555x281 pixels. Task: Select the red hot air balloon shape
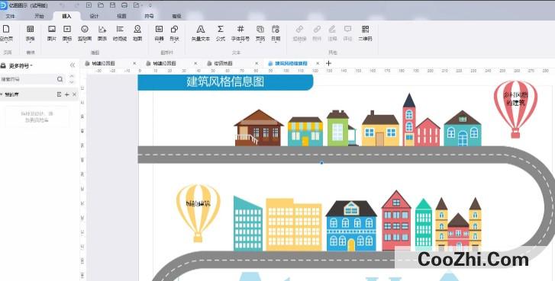[515, 109]
